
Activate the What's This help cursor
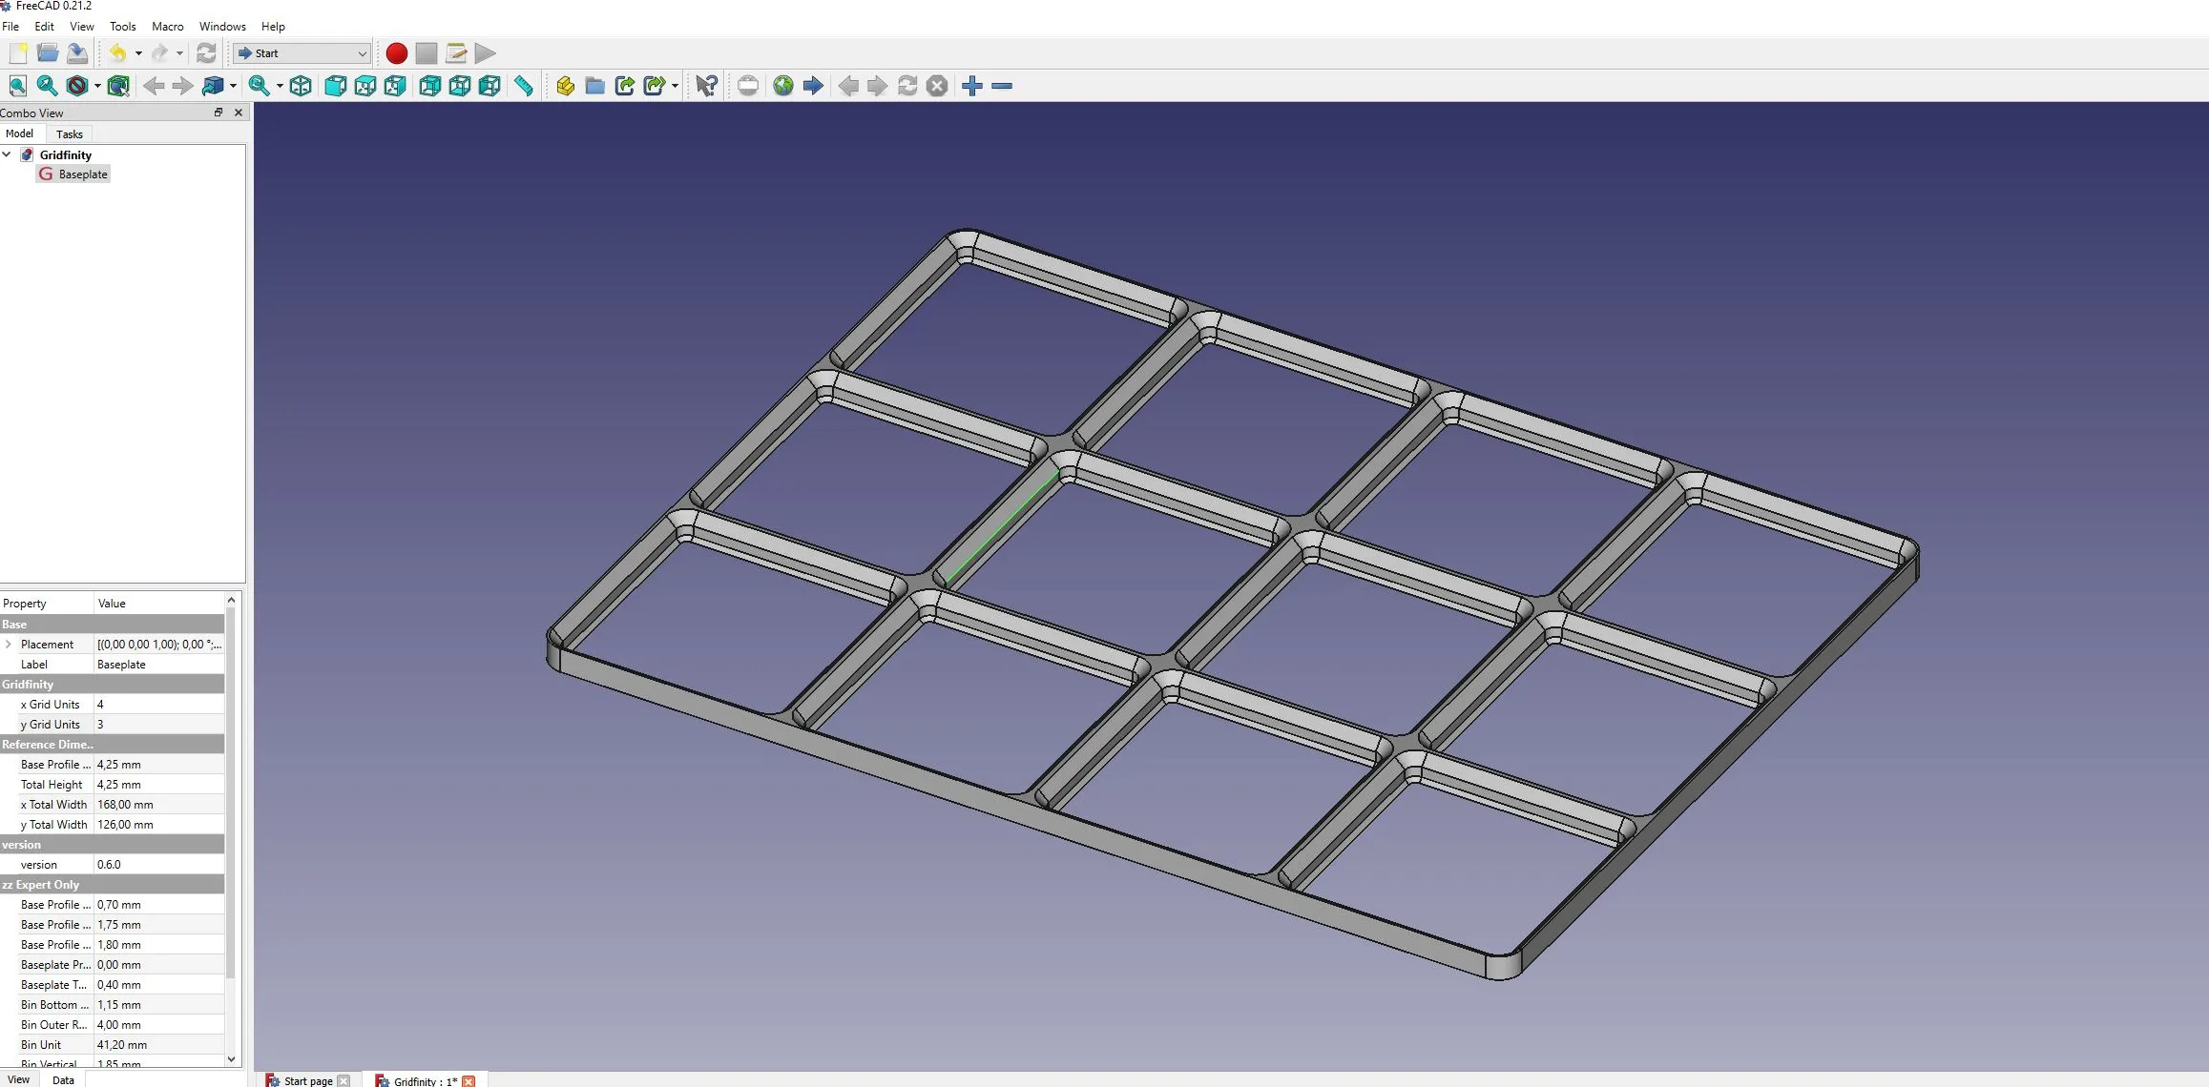pos(706,86)
